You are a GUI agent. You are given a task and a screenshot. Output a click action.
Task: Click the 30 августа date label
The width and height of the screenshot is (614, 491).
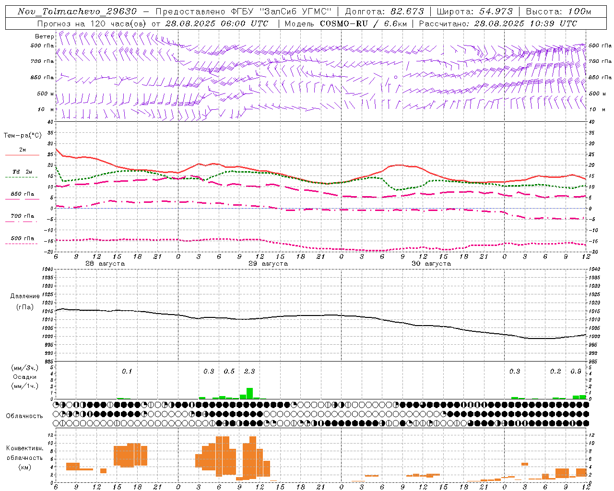click(431, 264)
